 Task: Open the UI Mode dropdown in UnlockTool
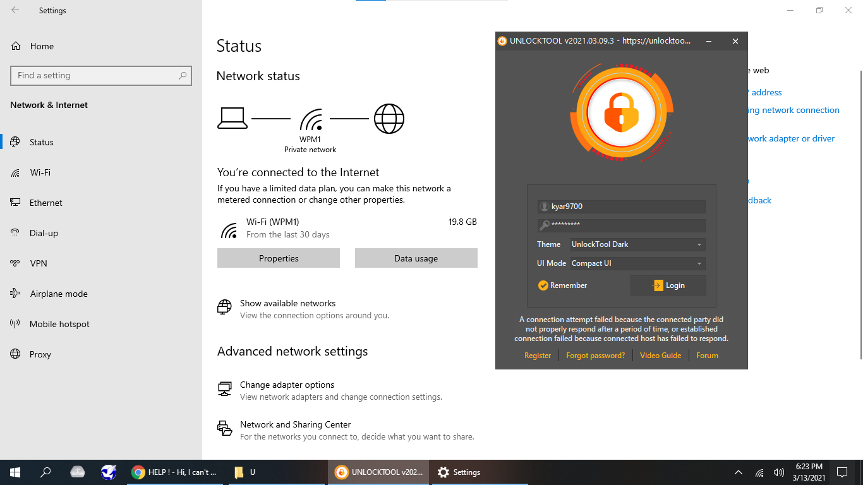tap(637, 263)
